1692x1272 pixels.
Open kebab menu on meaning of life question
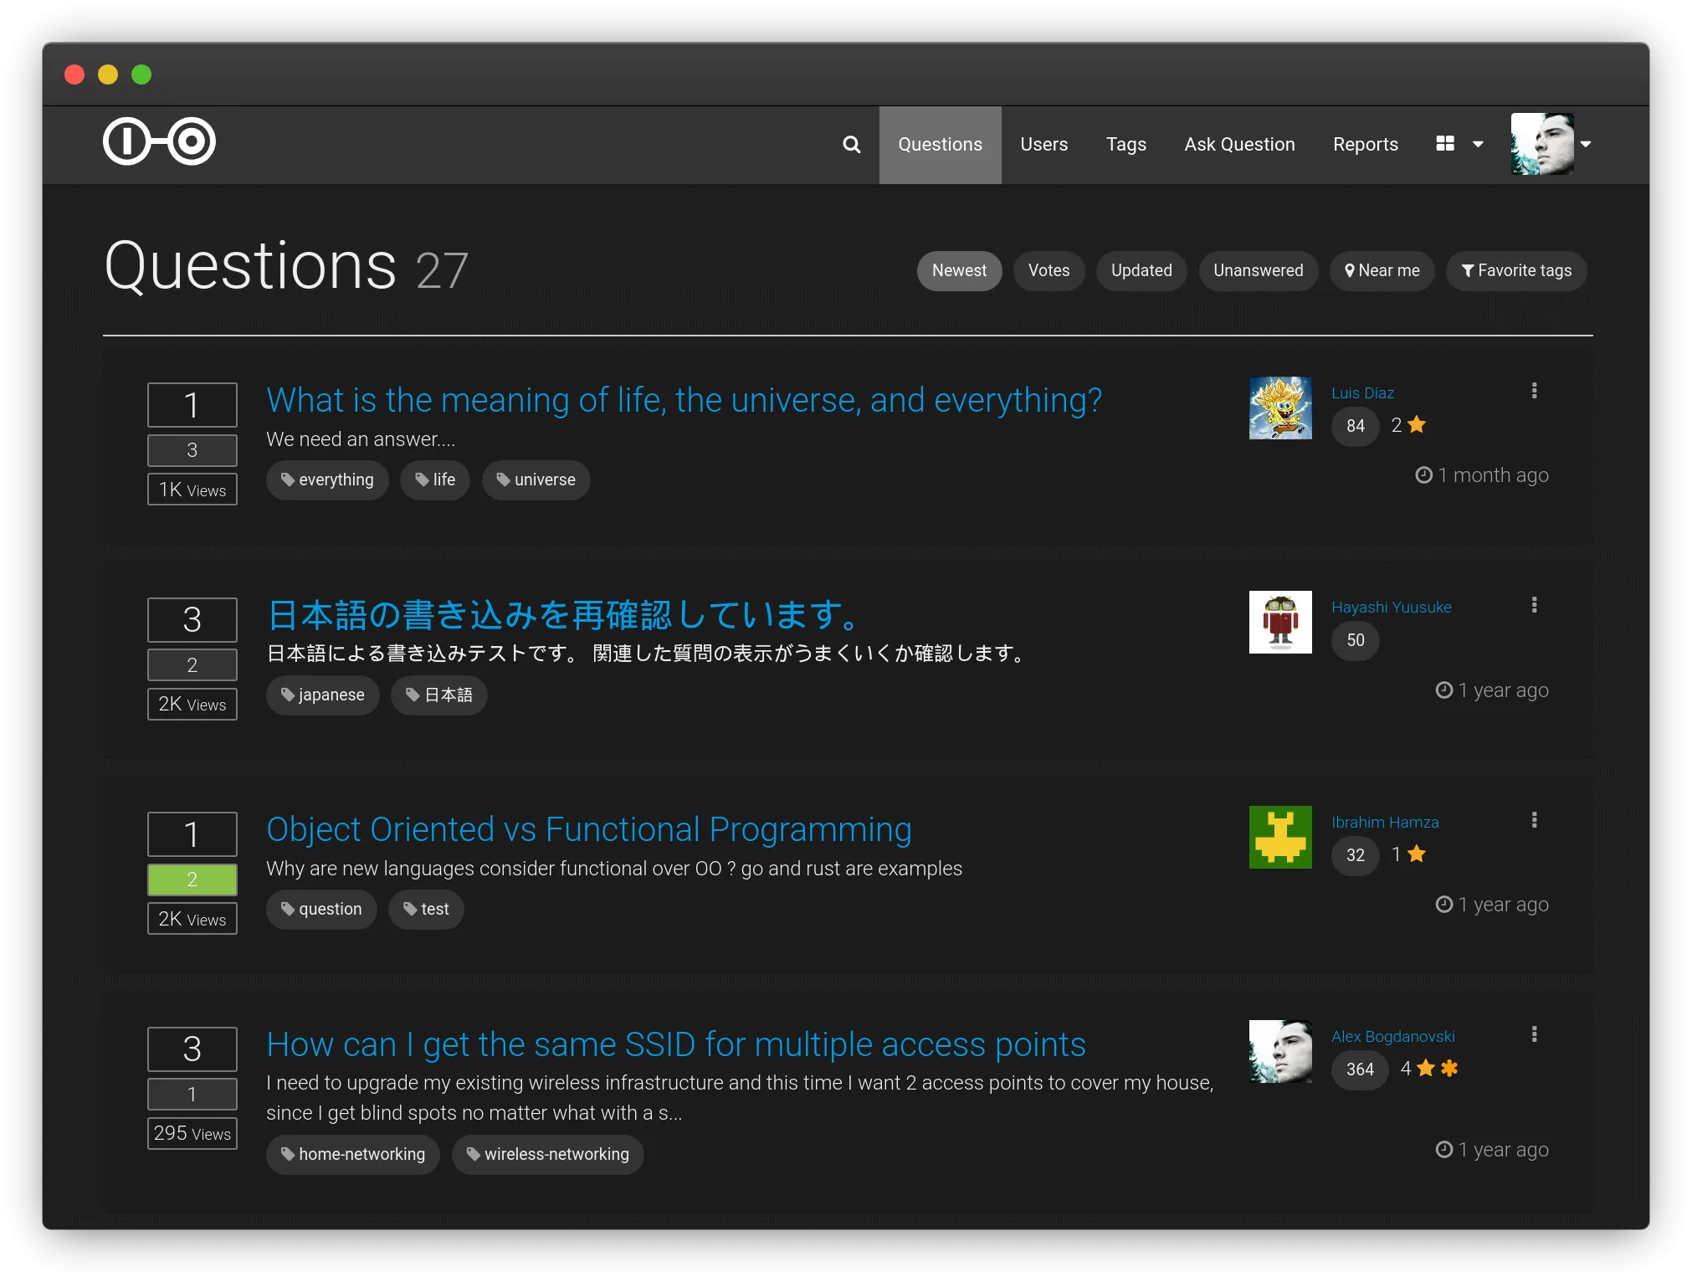pos(1535,390)
